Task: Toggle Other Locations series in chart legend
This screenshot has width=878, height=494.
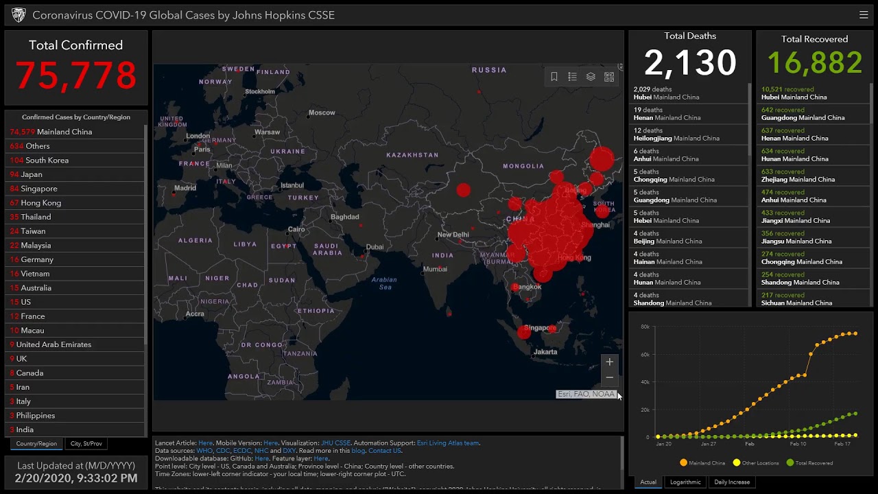Action: tap(756, 463)
